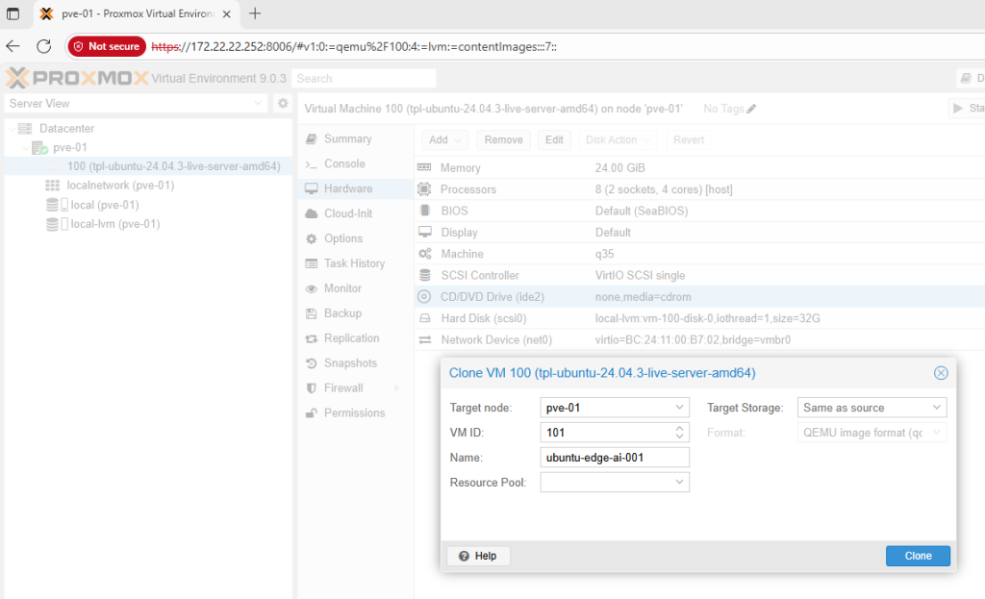Click the Not secure site badge
The height and width of the screenshot is (599, 985).
pos(107,46)
